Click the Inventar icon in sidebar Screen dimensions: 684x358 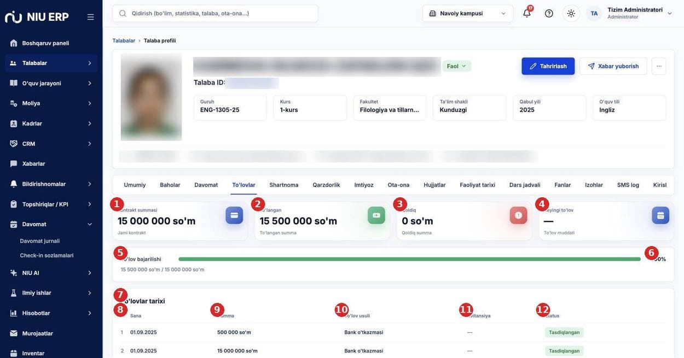14,353
